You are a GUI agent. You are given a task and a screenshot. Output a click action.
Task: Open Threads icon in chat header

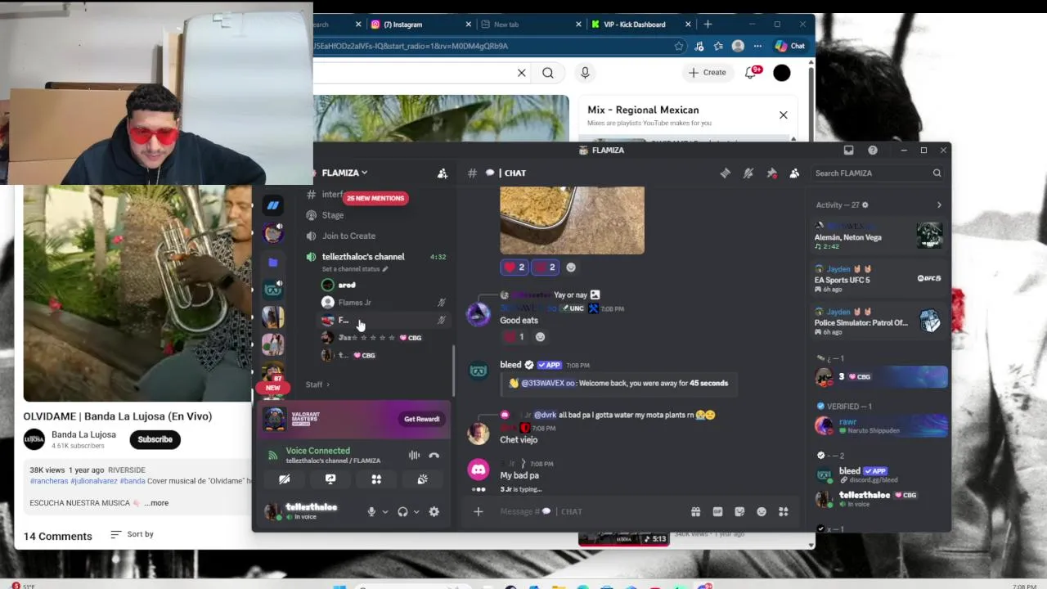point(725,173)
